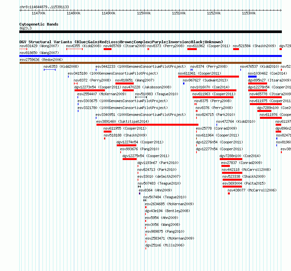Click the black nsv510983 interval glyph
The image size is (291, 271).
point(141,97)
